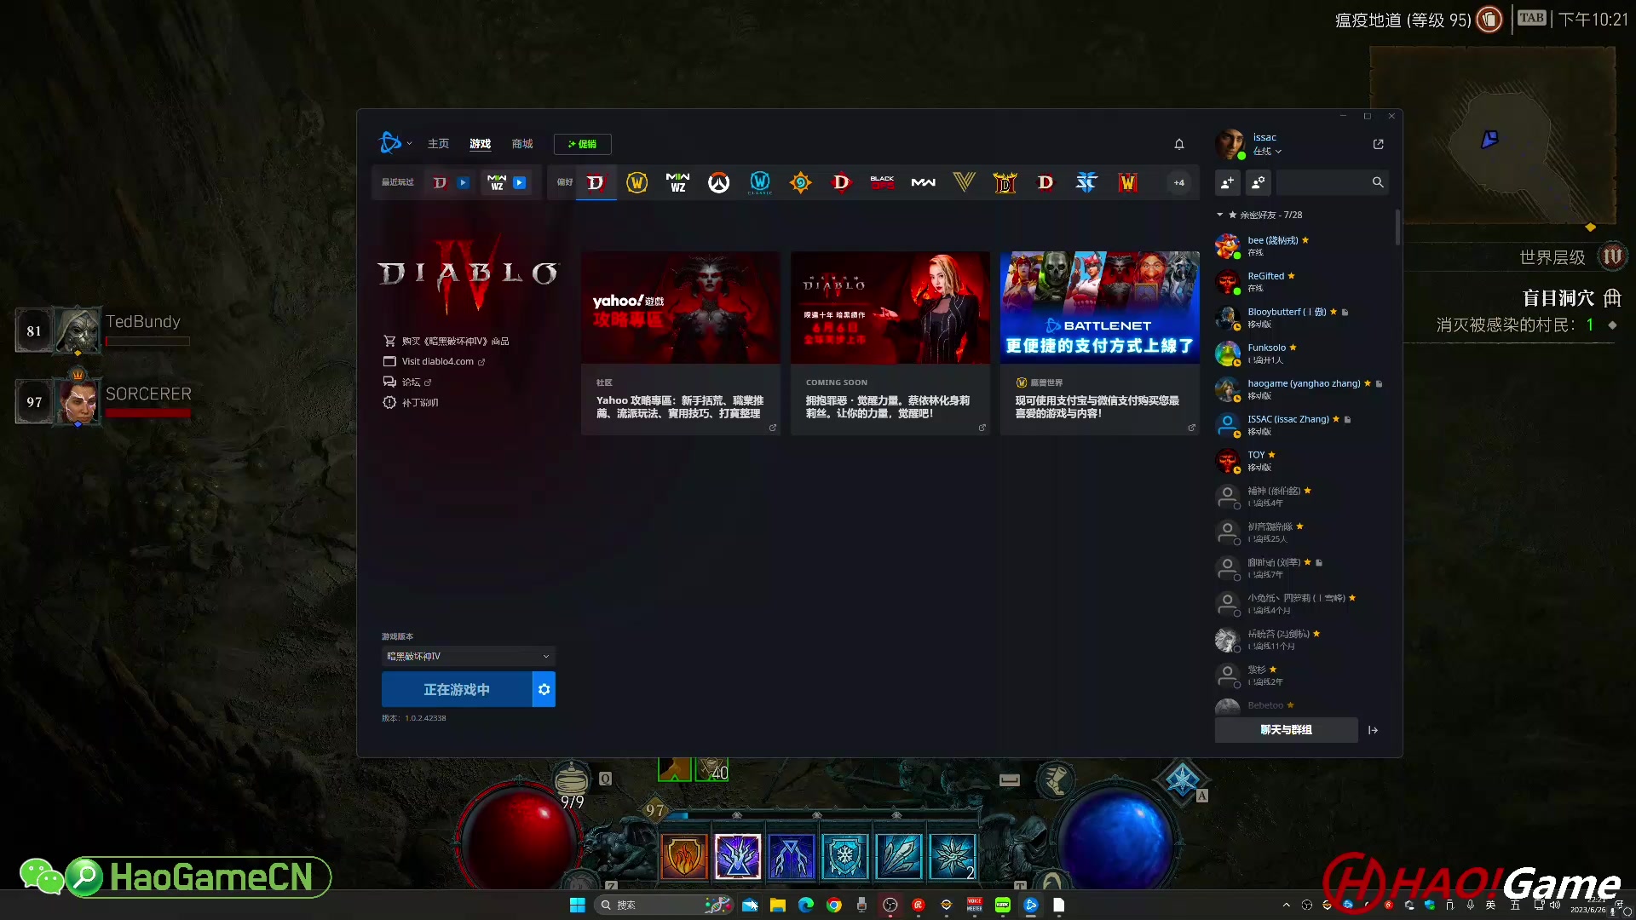Select World of Warcraft in favorites bar
Screen dimensions: 1636x920
coord(637,182)
